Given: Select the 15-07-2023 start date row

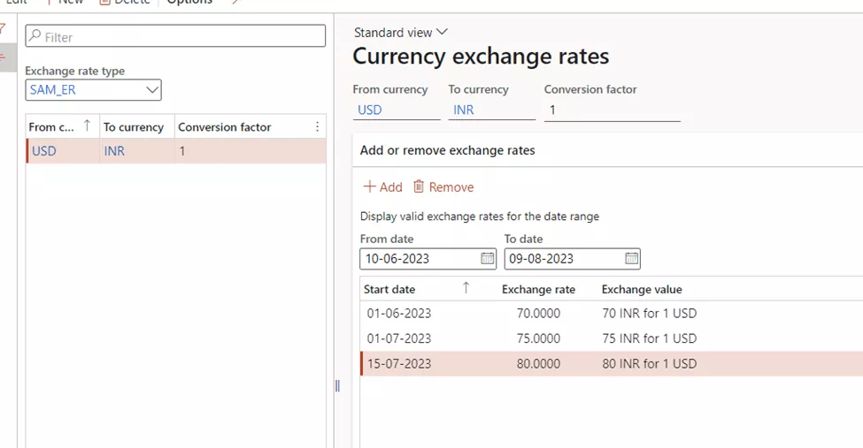Looking at the screenshot, I should [x=399, y=364].
